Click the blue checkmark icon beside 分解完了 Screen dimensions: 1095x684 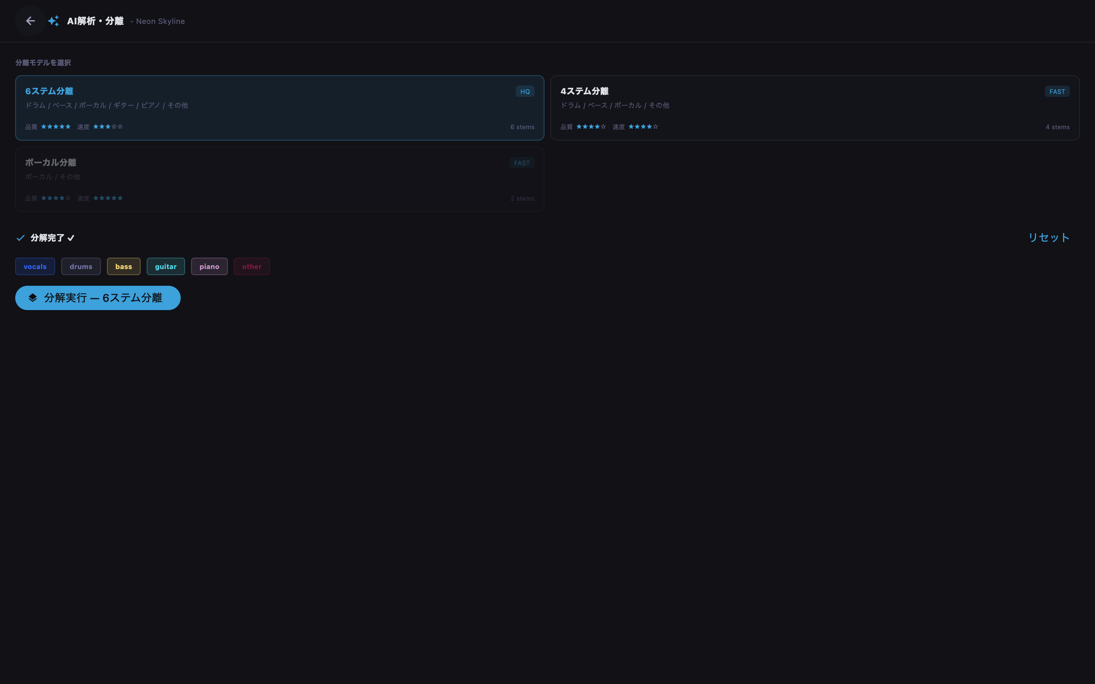tap(21, 238)
